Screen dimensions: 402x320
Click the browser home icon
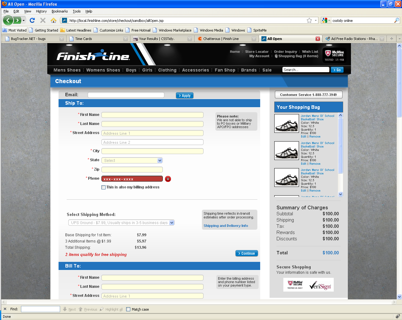click(54, 20)
